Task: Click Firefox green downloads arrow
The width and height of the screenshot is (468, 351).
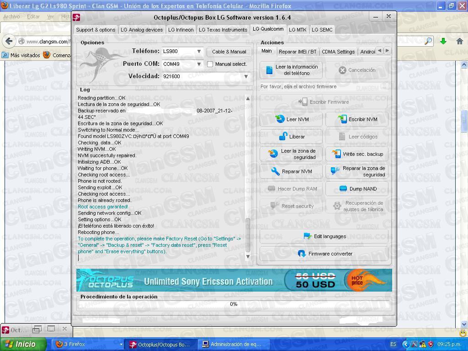Action: pos(443,41)
